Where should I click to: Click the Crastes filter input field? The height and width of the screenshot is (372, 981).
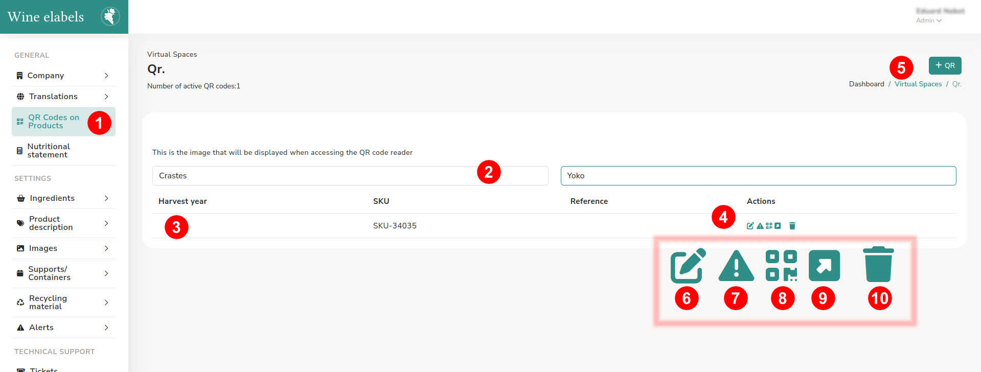coord(350,176)
